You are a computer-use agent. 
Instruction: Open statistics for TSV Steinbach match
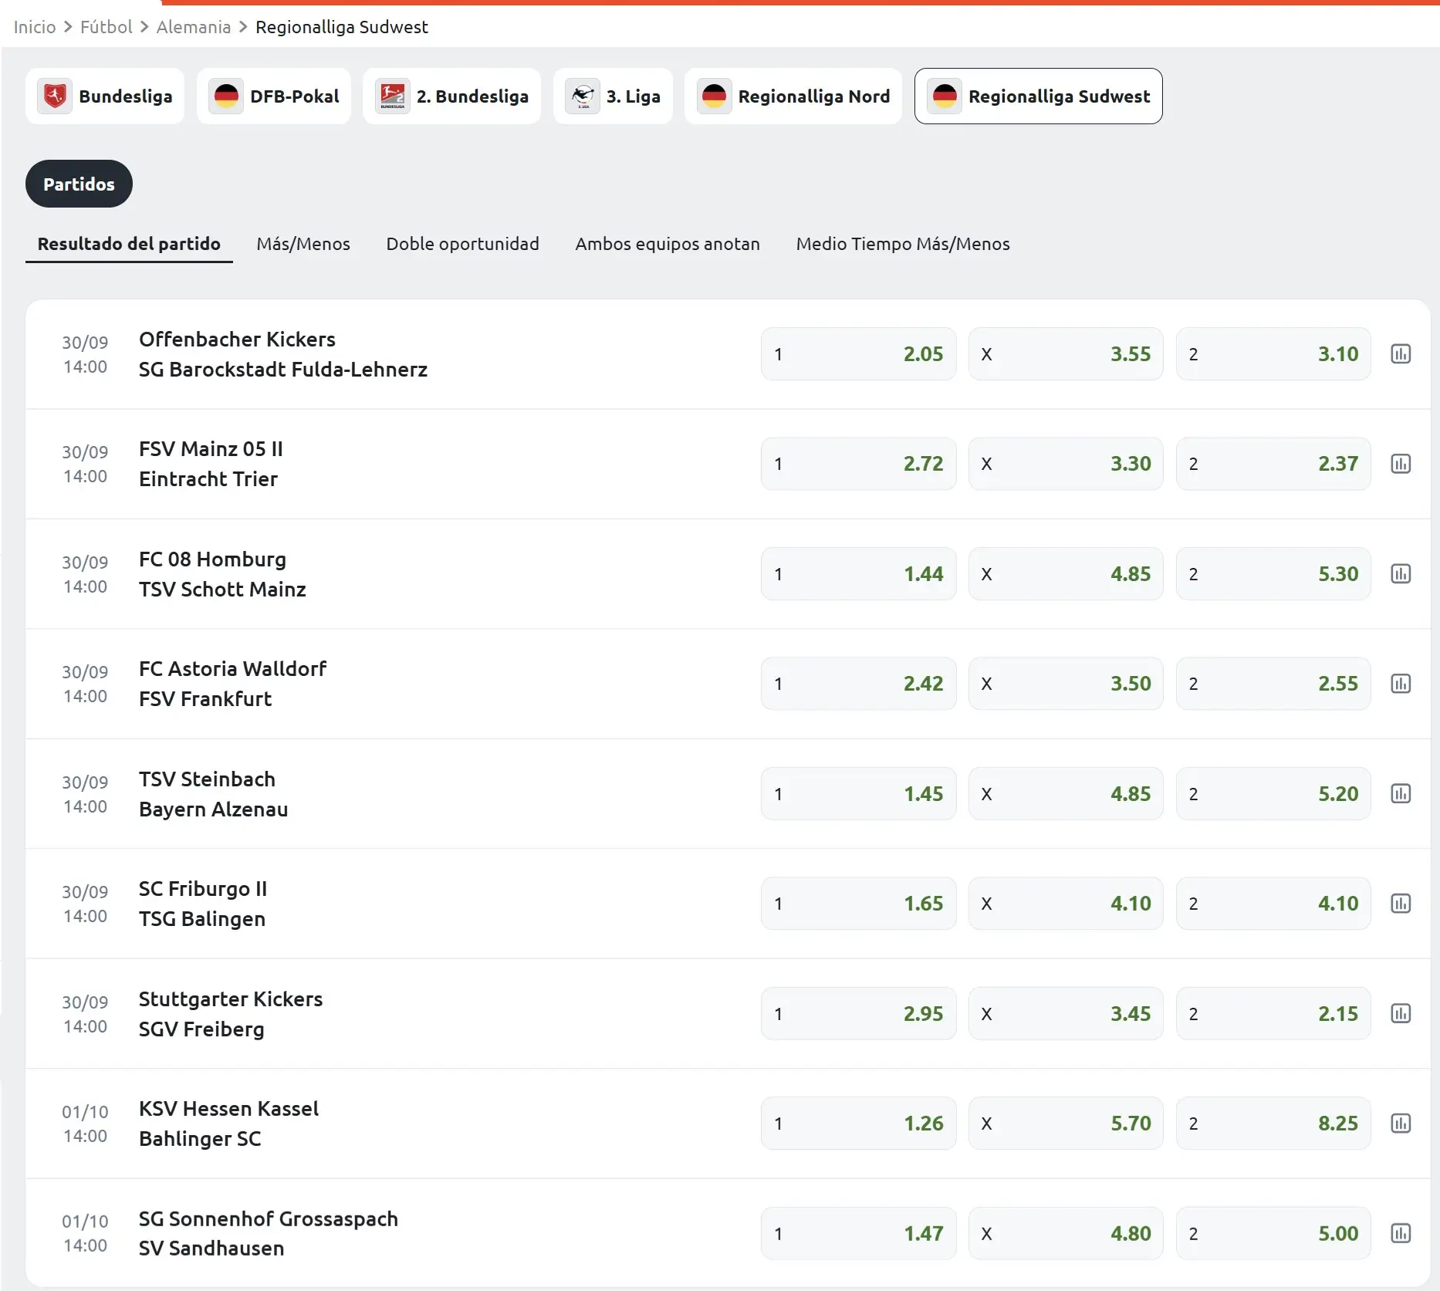pyautogui.click(x=1400, y=794)
